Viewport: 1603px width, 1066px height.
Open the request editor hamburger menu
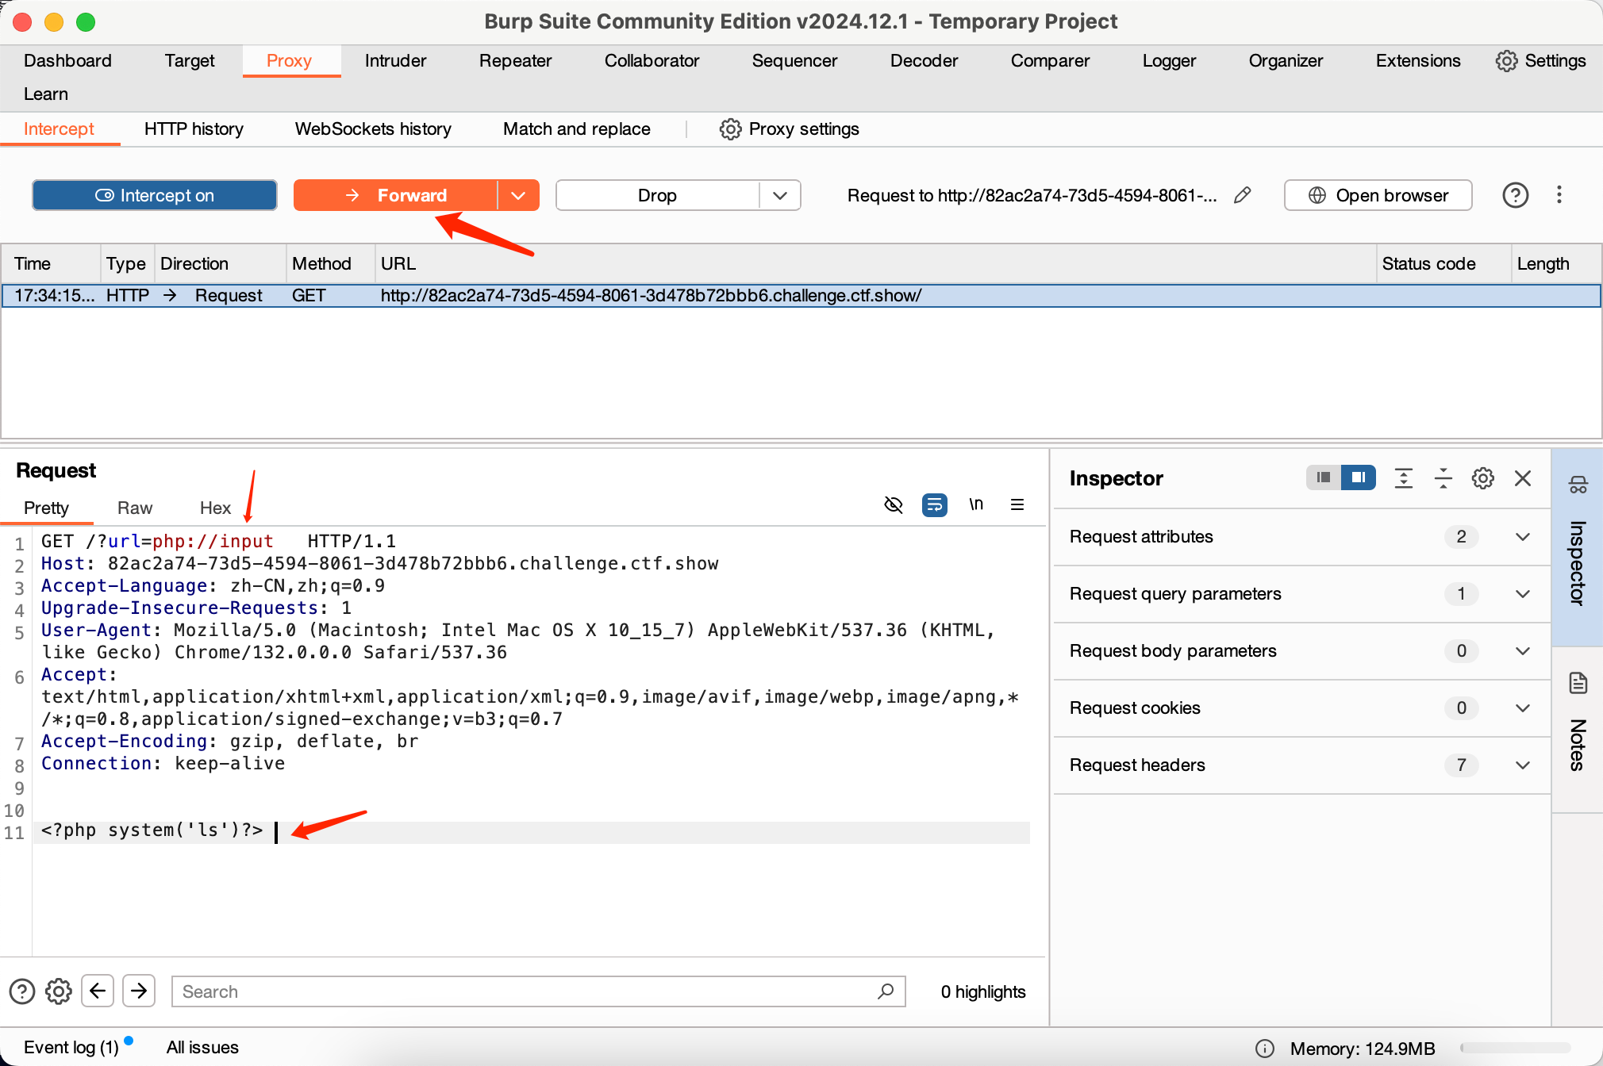tap(1017, 504)
